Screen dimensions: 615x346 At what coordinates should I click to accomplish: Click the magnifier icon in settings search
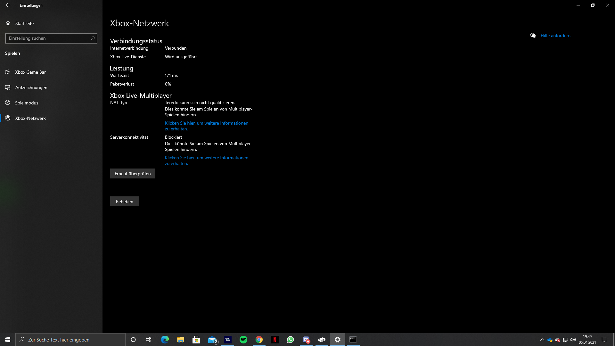(93, 38)
